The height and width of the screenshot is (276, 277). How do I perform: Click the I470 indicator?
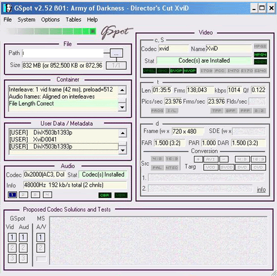click(x=233, y=71)
